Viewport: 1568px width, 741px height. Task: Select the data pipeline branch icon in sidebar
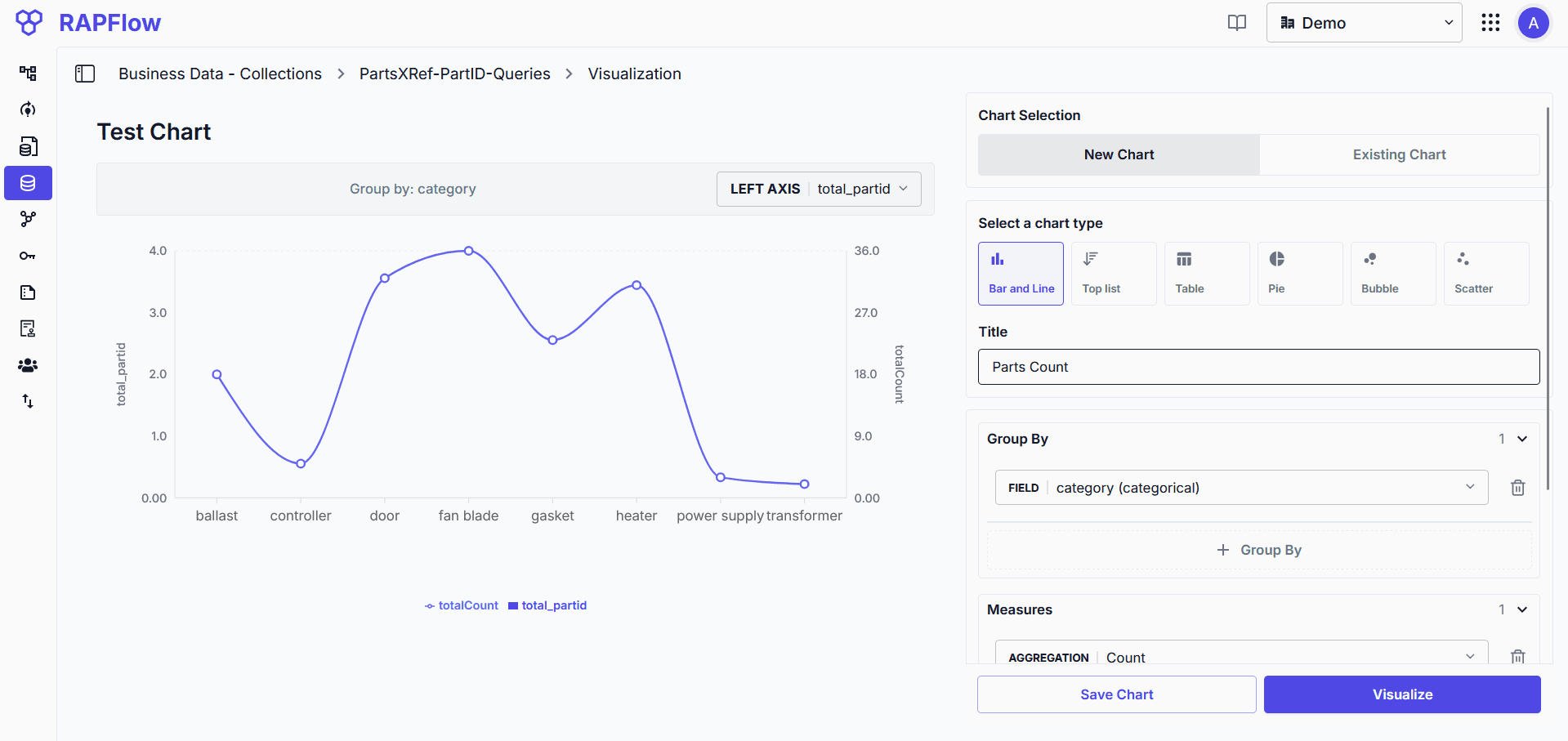(28, 219)
